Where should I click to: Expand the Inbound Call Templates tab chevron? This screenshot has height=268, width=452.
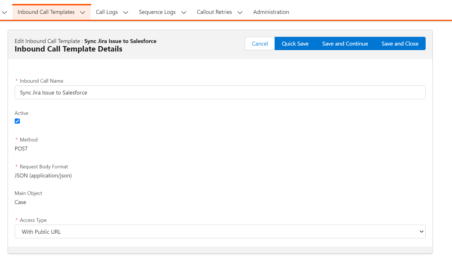coord(83,12)
